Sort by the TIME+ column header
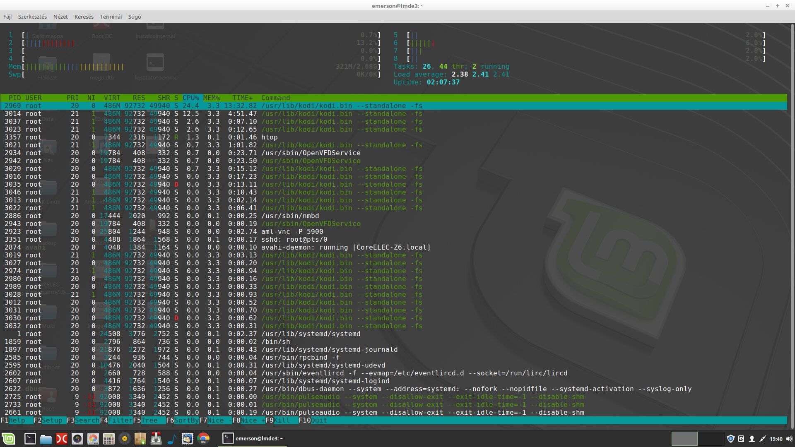Viewport: 795px width, 447px height. click(242, 98)
